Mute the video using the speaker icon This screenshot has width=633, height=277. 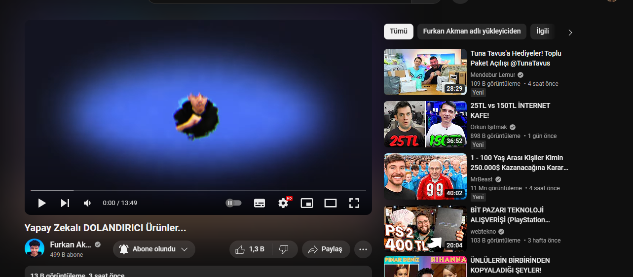click(x=87, y=203)
